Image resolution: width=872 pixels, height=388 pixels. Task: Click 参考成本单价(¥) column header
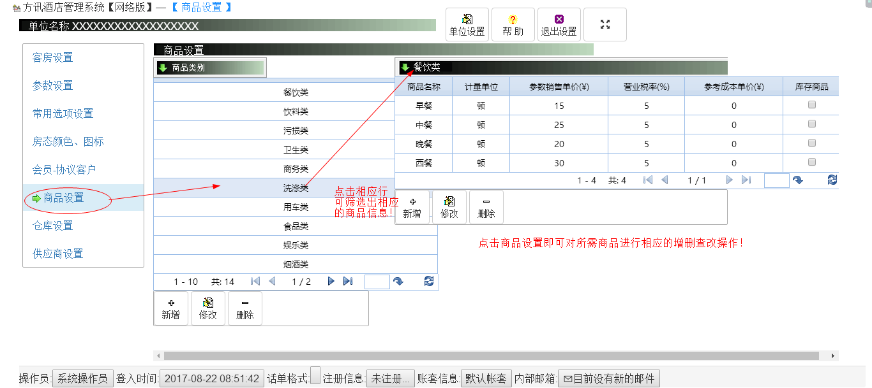coord(734,87)
